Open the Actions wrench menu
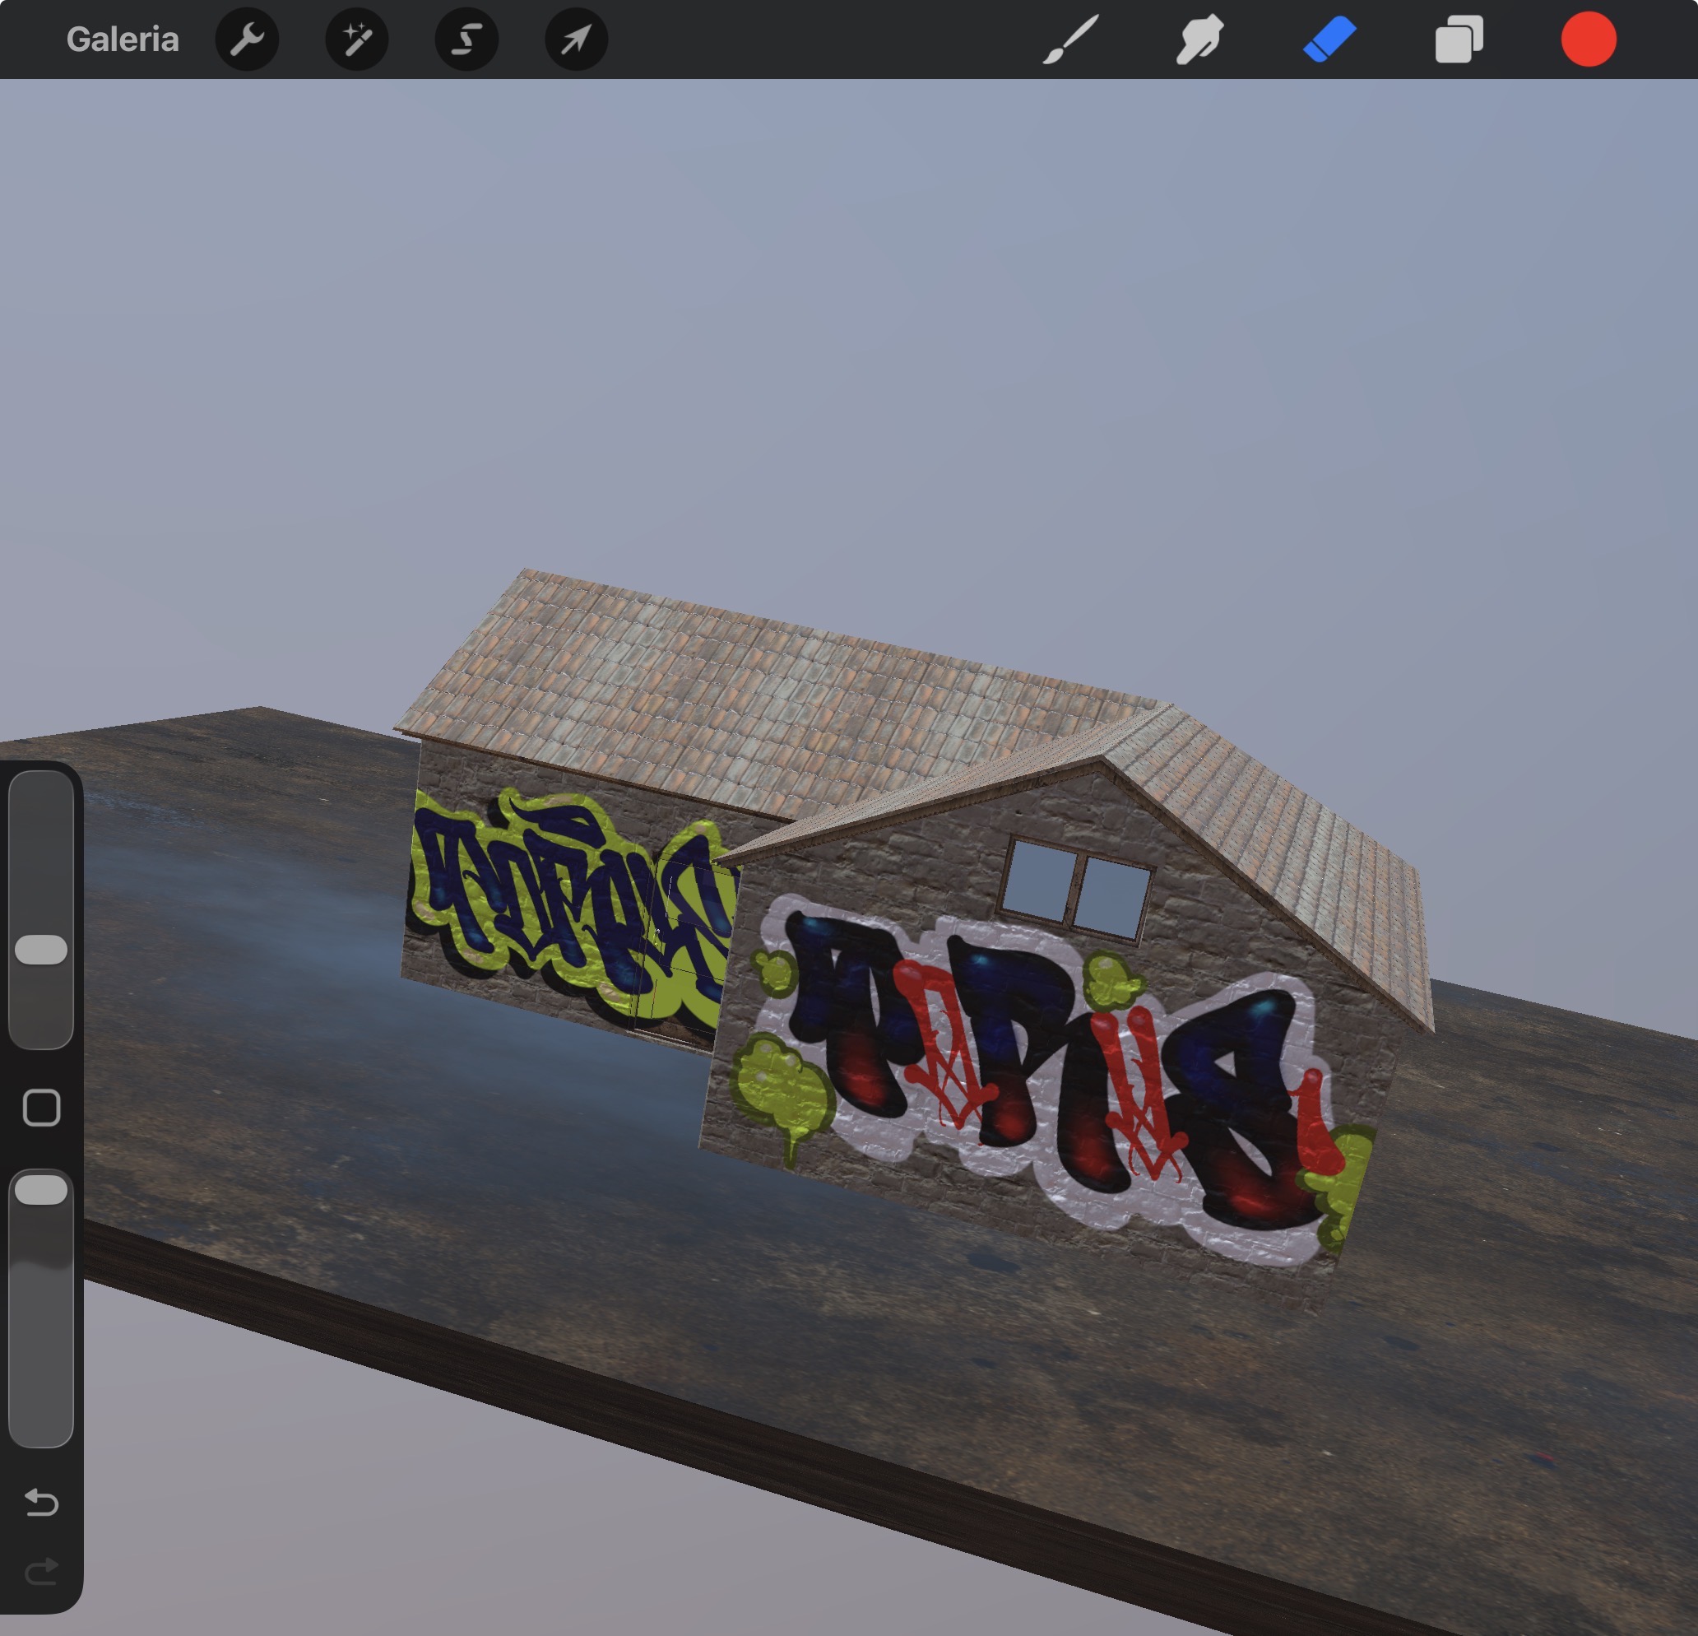Viewport: 1698px width, 1636px height. coord(247,39)
